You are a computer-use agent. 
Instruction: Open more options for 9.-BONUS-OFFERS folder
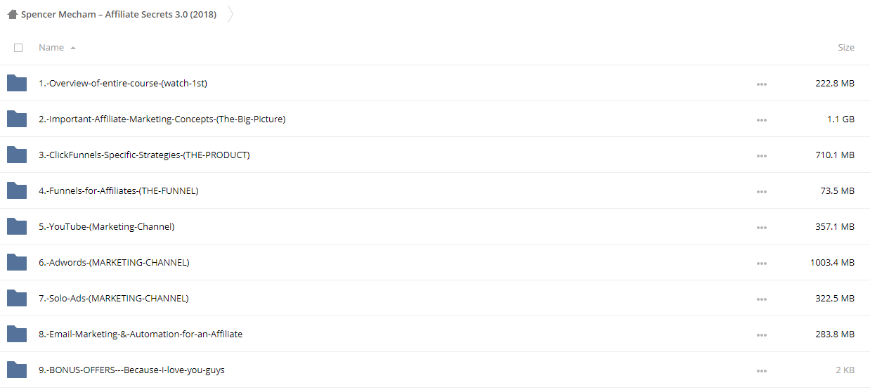tap(762, 370)
